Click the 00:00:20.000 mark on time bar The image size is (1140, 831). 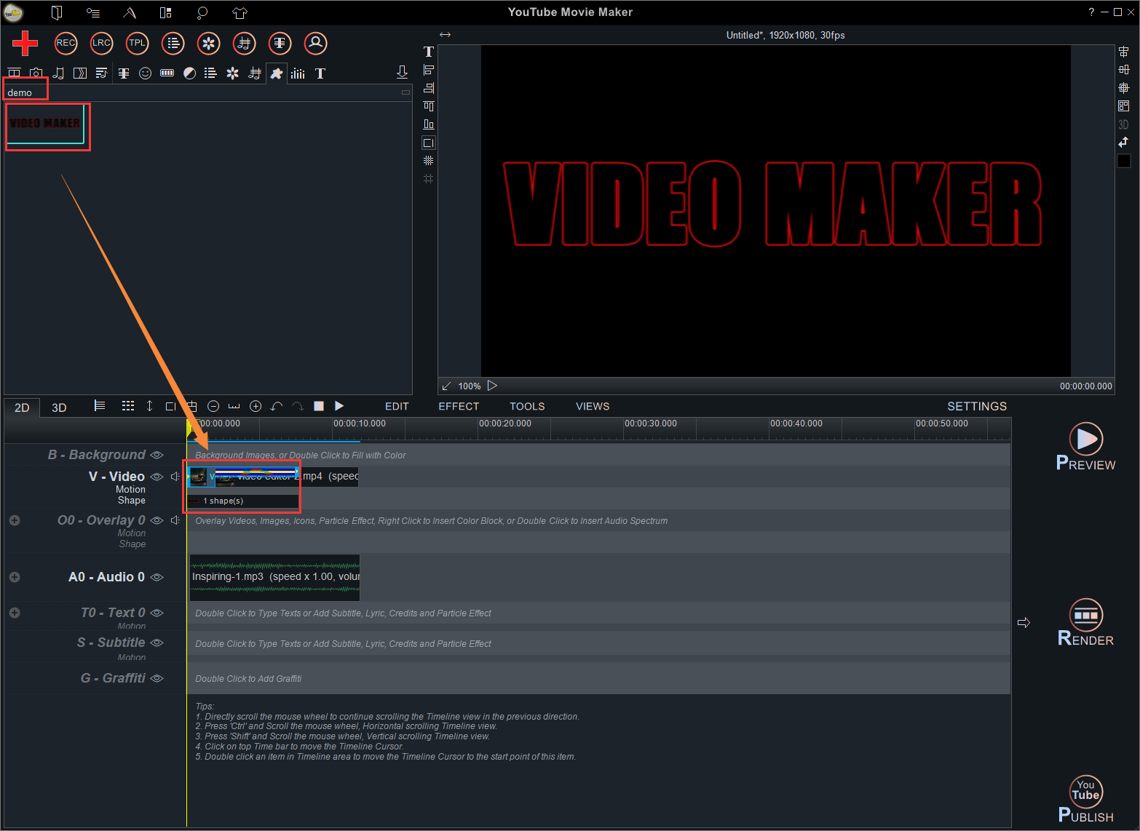504,424
